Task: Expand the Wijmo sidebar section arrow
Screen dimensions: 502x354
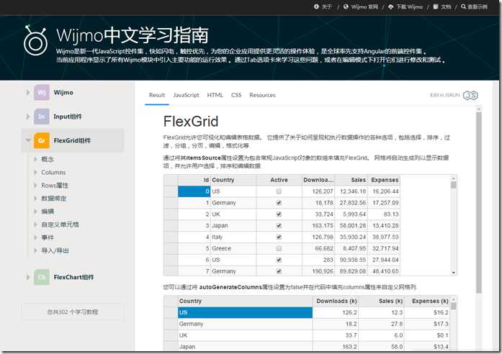Action: pos(28,92)
